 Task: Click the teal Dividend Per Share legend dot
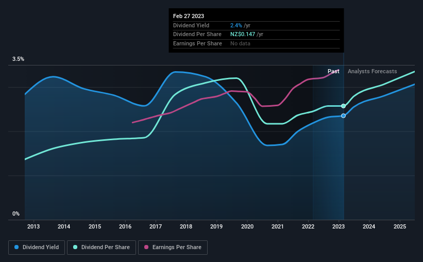pos(75,247)
